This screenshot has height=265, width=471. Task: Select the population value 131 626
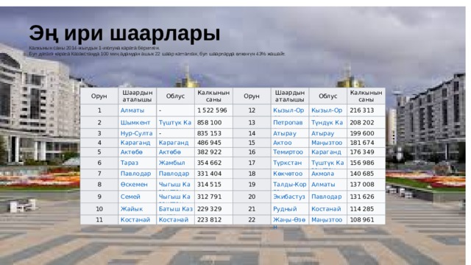pos(362,197)
